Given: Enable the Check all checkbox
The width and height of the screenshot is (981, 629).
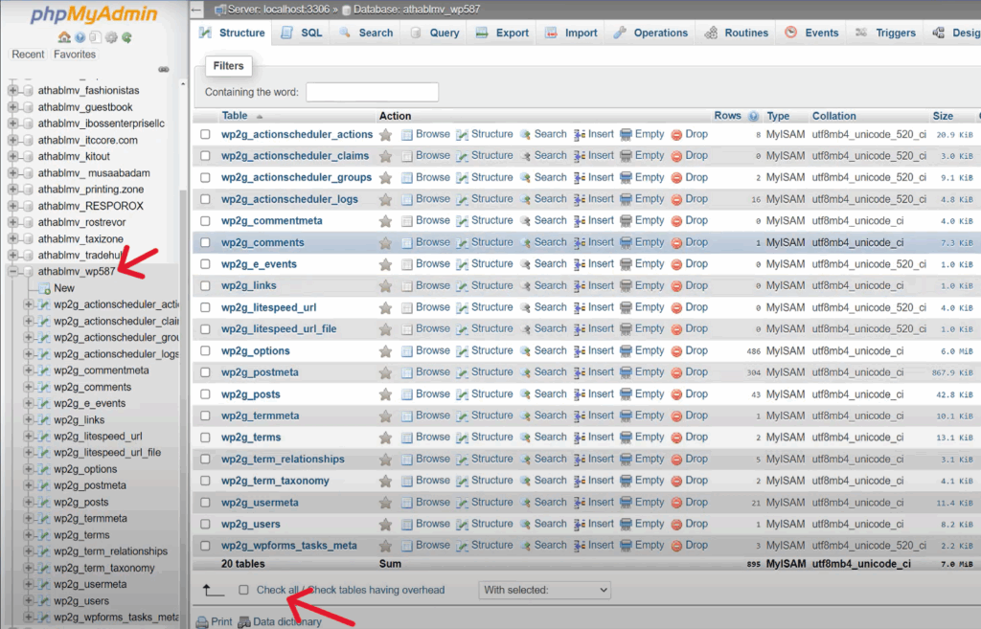Looking at the screenshot, I should (243, 590).
